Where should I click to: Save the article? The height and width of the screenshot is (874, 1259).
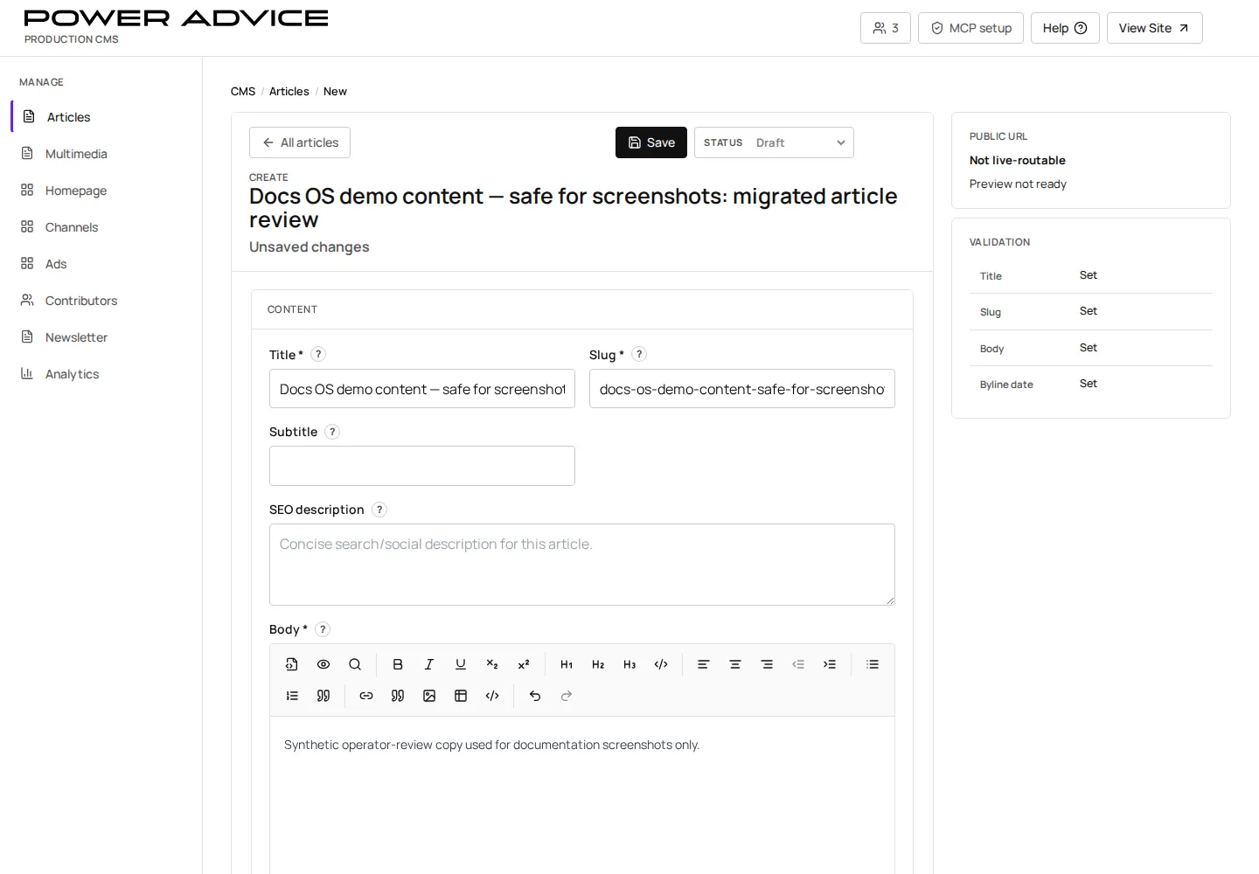point(651,142)
